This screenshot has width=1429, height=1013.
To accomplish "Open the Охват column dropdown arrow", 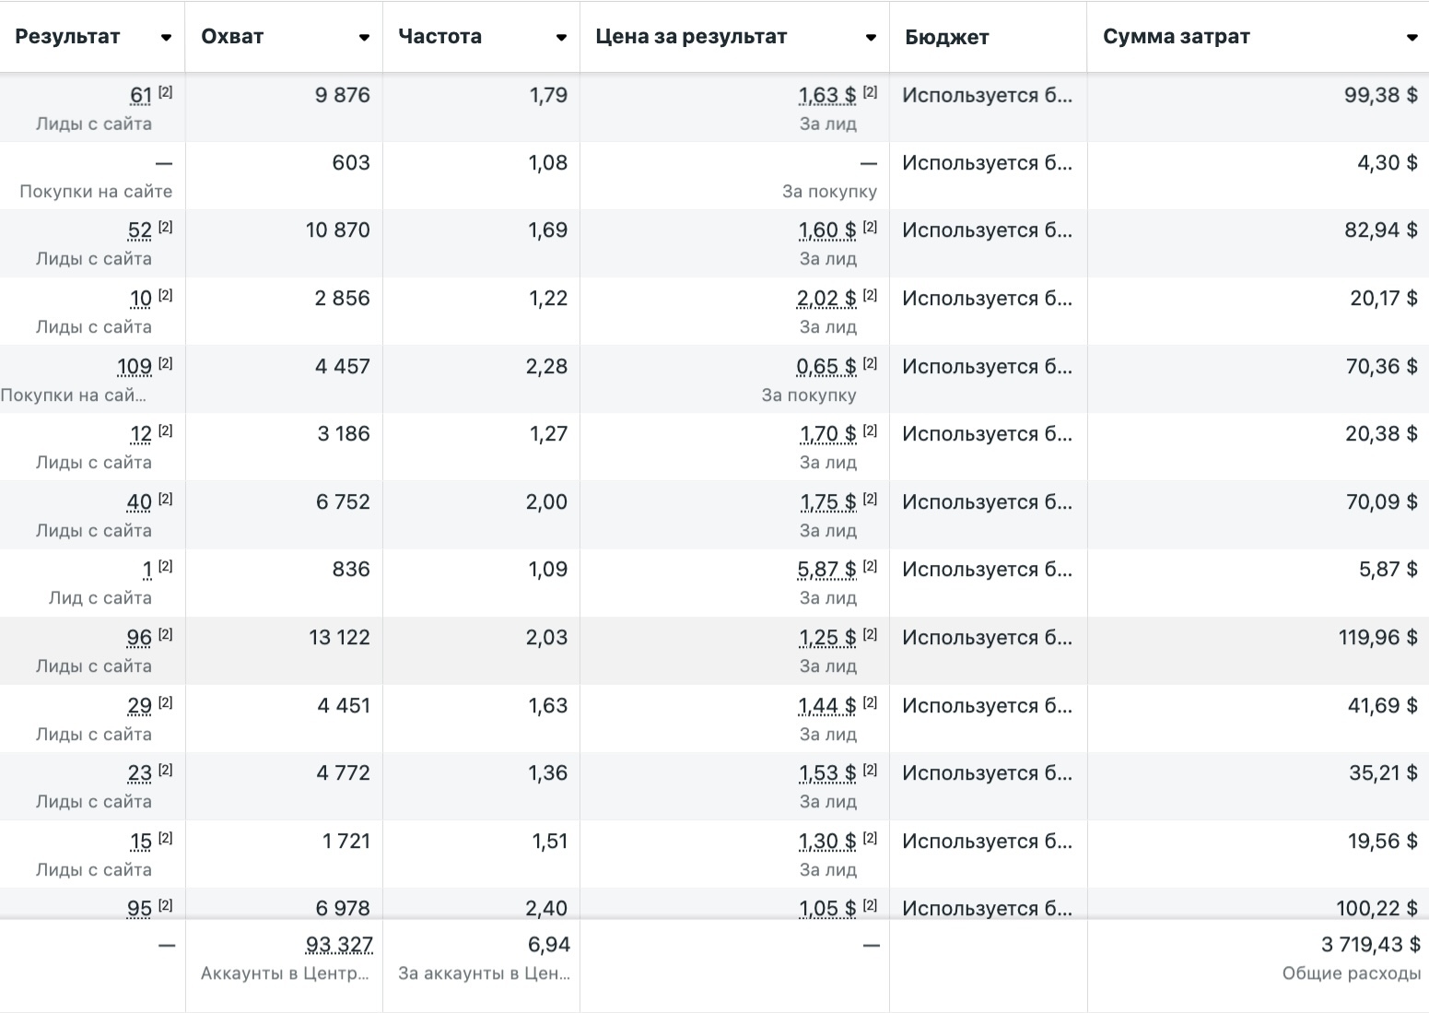I will [x=364, y=38].
